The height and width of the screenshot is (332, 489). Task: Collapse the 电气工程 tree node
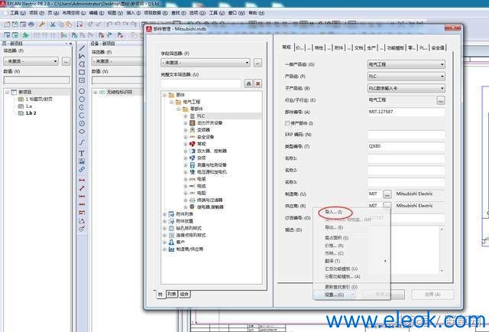tap(171, 102)
